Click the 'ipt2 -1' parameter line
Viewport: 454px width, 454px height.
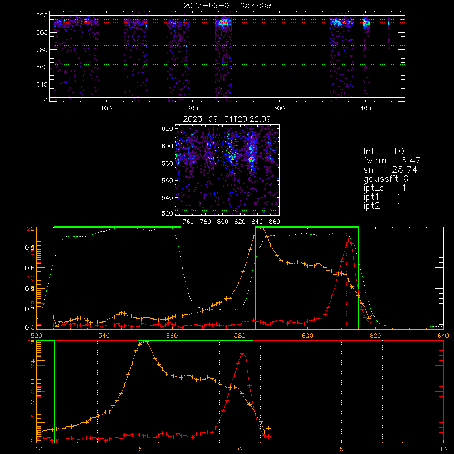(x=382, y=206)
